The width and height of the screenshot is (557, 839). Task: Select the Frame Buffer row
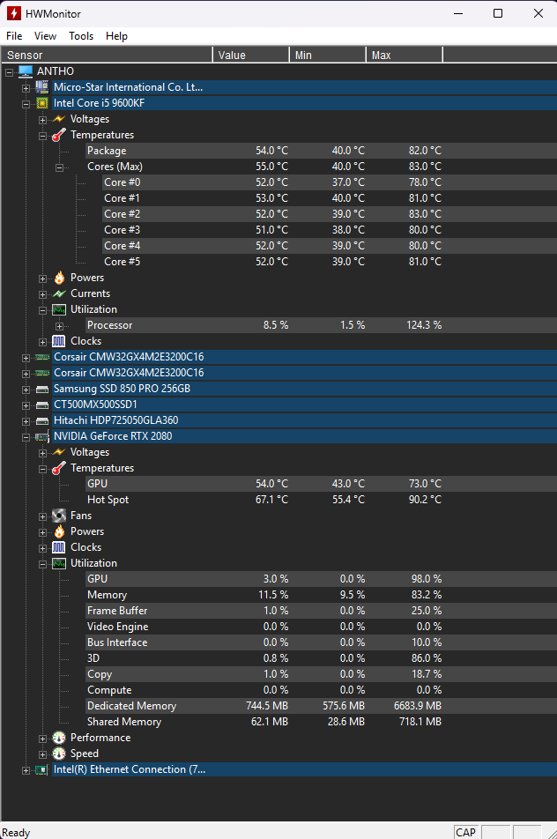(x=321, y=611)
